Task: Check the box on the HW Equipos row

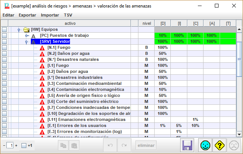Action: 4,30
